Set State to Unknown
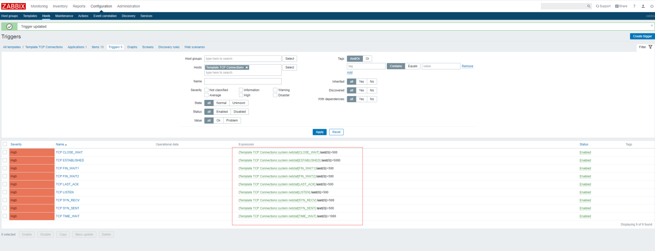 [239, 103]
